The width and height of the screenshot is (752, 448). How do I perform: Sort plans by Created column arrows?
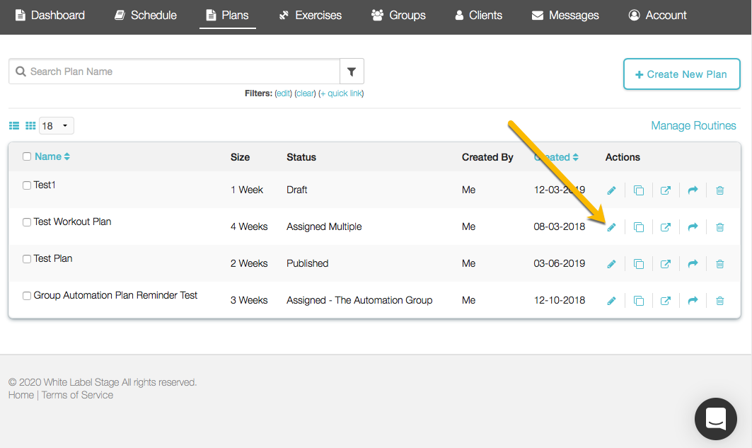pos(575,157)
